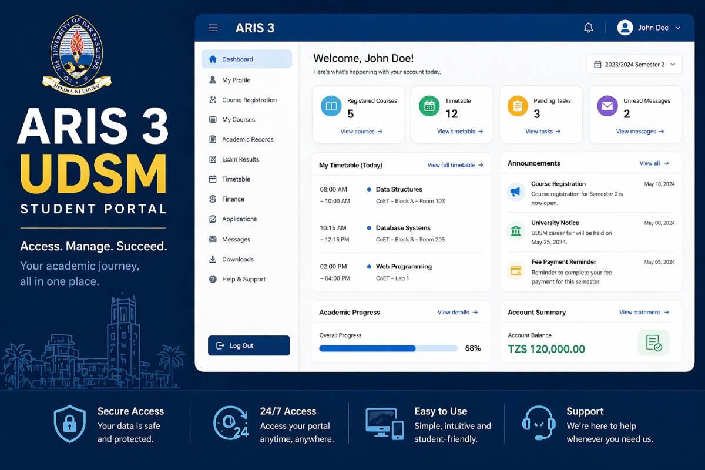Select Finance from sidebar menu
705x470 pixels.
coord(233,199)
